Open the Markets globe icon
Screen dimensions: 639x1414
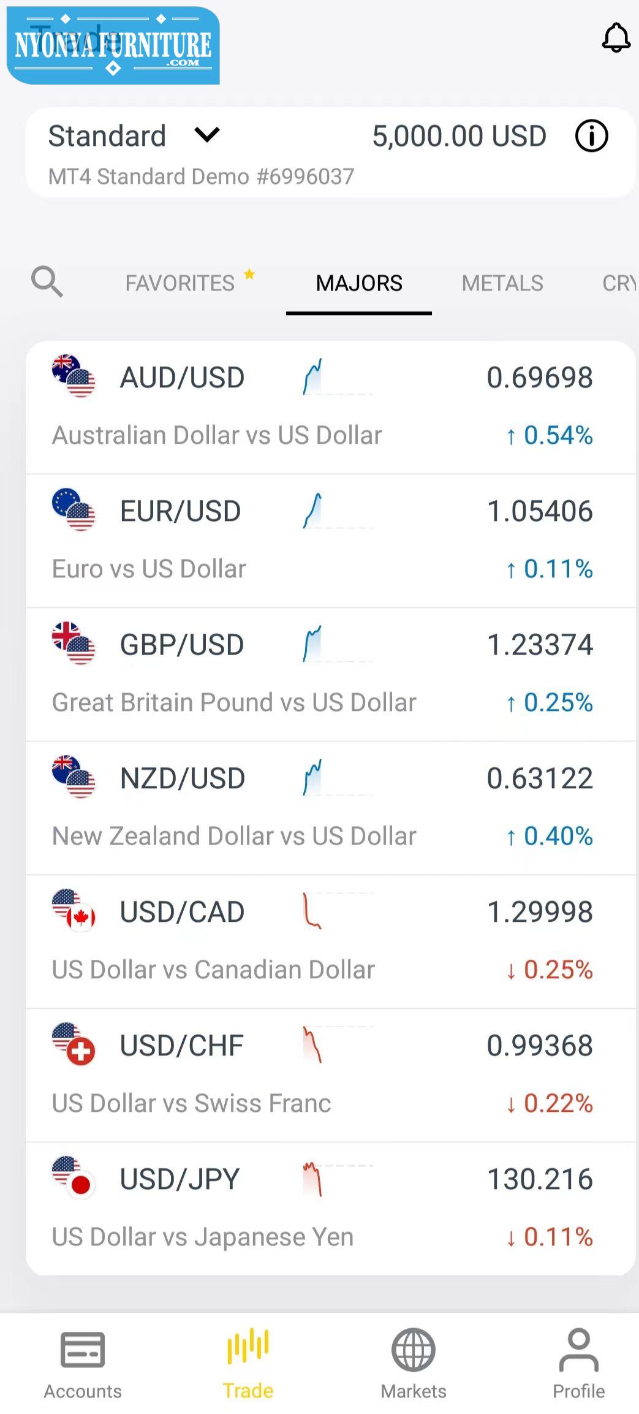tap(414, 1349)
